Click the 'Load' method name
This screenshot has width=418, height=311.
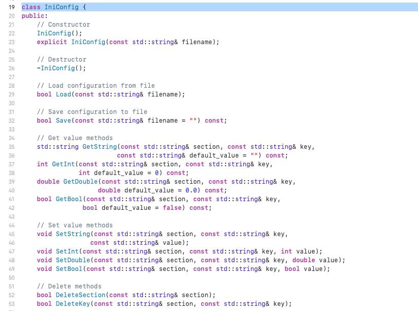pos(63,94)
